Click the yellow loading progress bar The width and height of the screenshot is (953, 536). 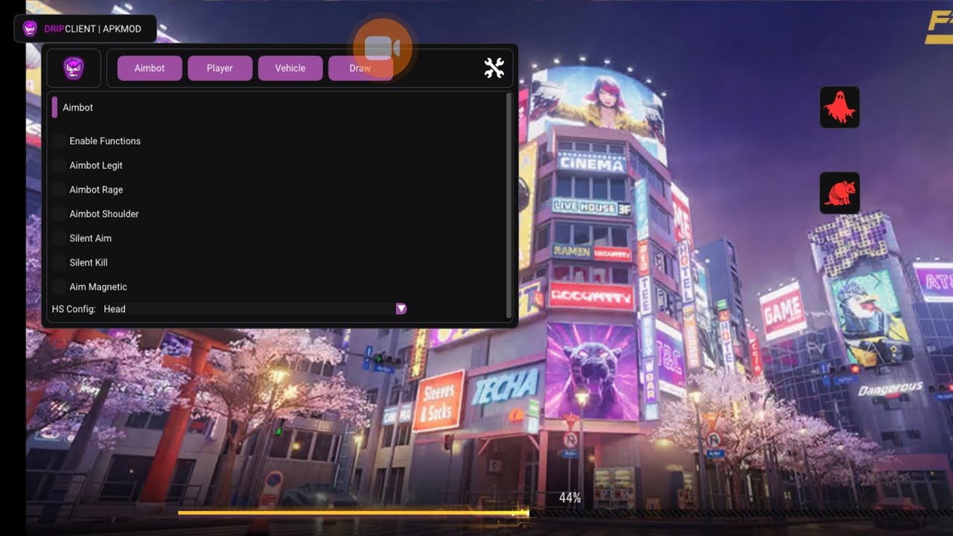click(353, 512)
